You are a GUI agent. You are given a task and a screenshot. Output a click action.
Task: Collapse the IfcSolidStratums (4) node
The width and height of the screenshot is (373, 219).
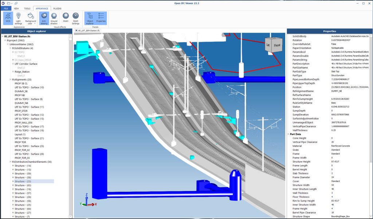tap(11, 48)
